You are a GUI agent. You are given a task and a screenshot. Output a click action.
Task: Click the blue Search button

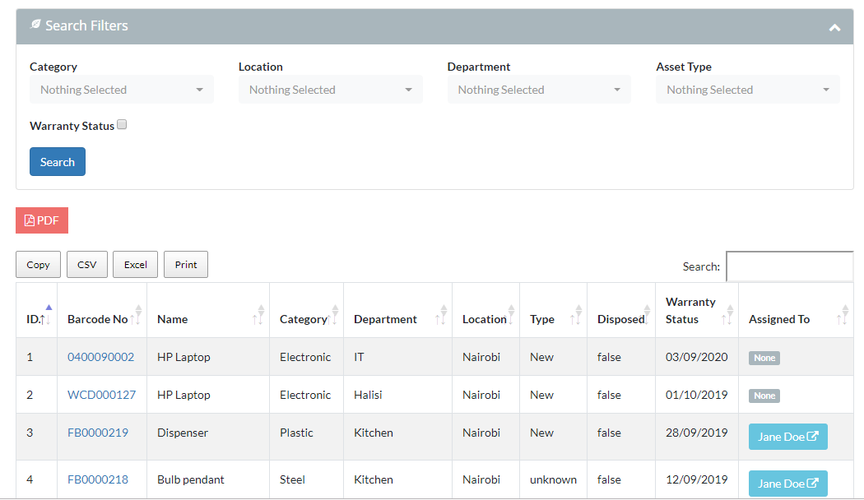58,162
